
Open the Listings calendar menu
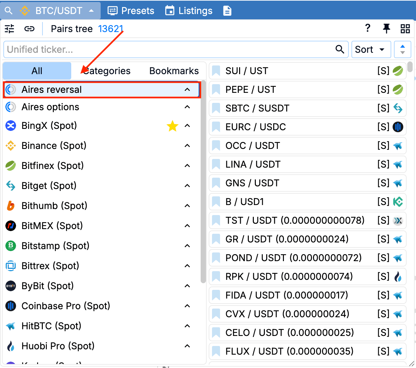189,11
